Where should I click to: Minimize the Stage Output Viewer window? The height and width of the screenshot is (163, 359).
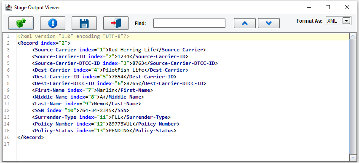309,7
